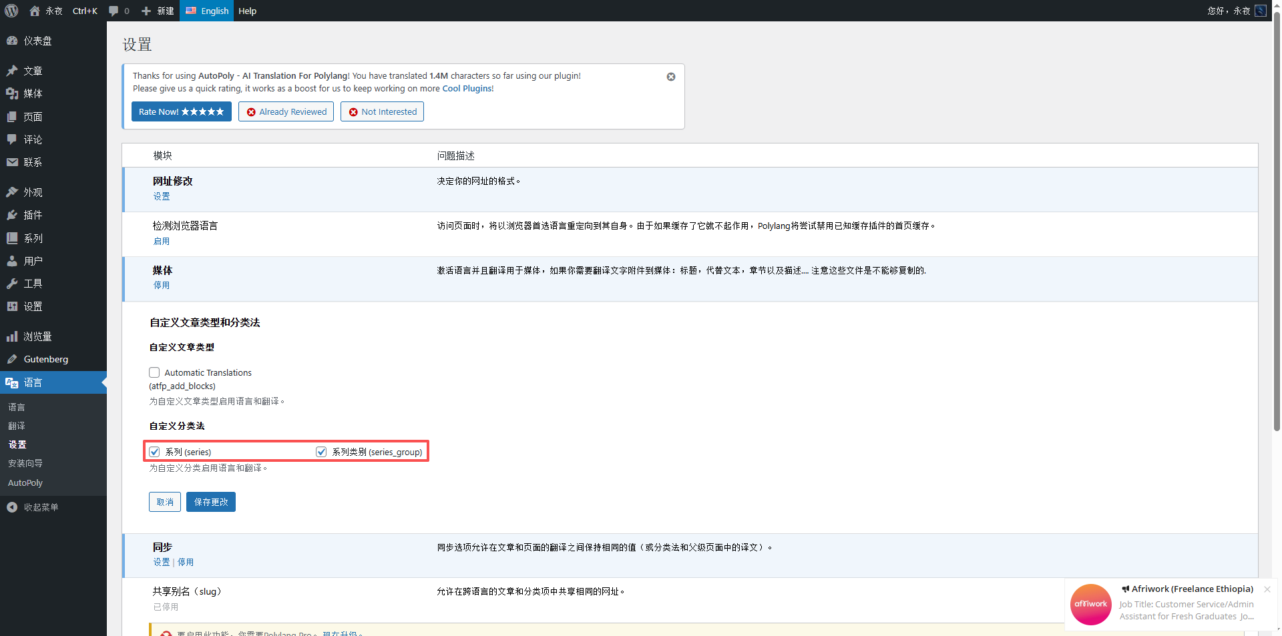Click 启用 link under 检测浏览器语言
1282x636 pixels.
pyautogui.click(x=162, y=241)
